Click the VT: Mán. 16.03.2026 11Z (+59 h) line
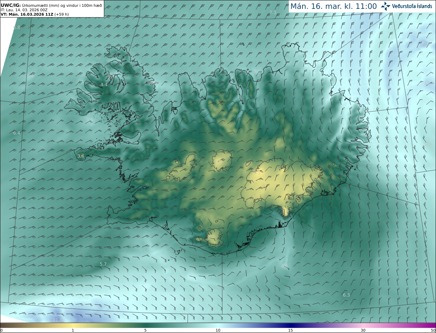Image resolution: width=436 pixels, height=333 pixels. pyautogui.click(x=35, y=14)
